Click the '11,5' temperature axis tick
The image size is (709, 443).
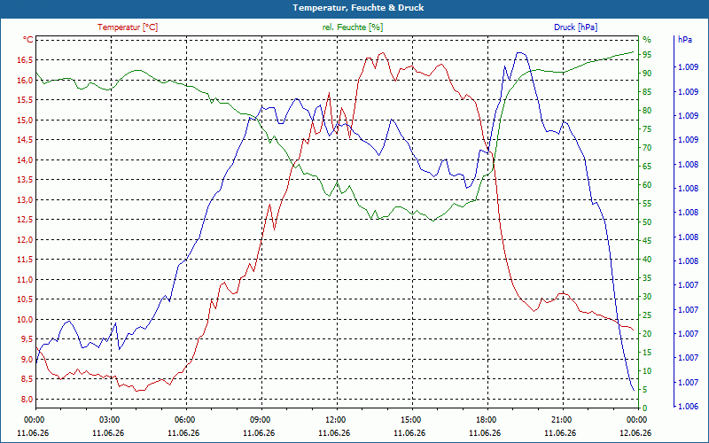(x=25, y=260)
